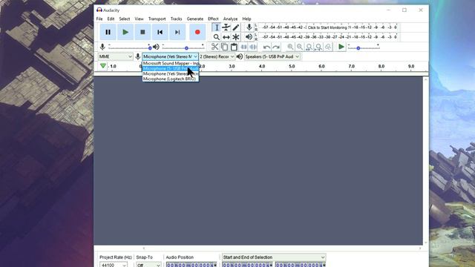Undo the last action
475x267 pixels.
(266, 47)
